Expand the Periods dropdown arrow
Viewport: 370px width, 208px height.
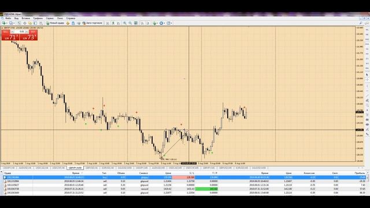(x=164, y=23)
